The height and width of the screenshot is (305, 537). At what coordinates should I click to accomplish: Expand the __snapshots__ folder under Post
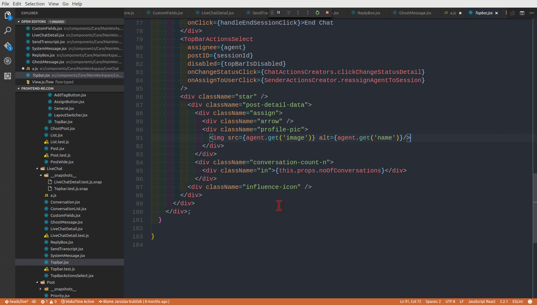coord(63,289)
